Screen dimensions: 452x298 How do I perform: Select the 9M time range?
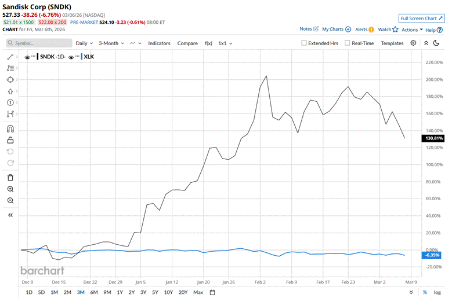(x=107, y=292)
